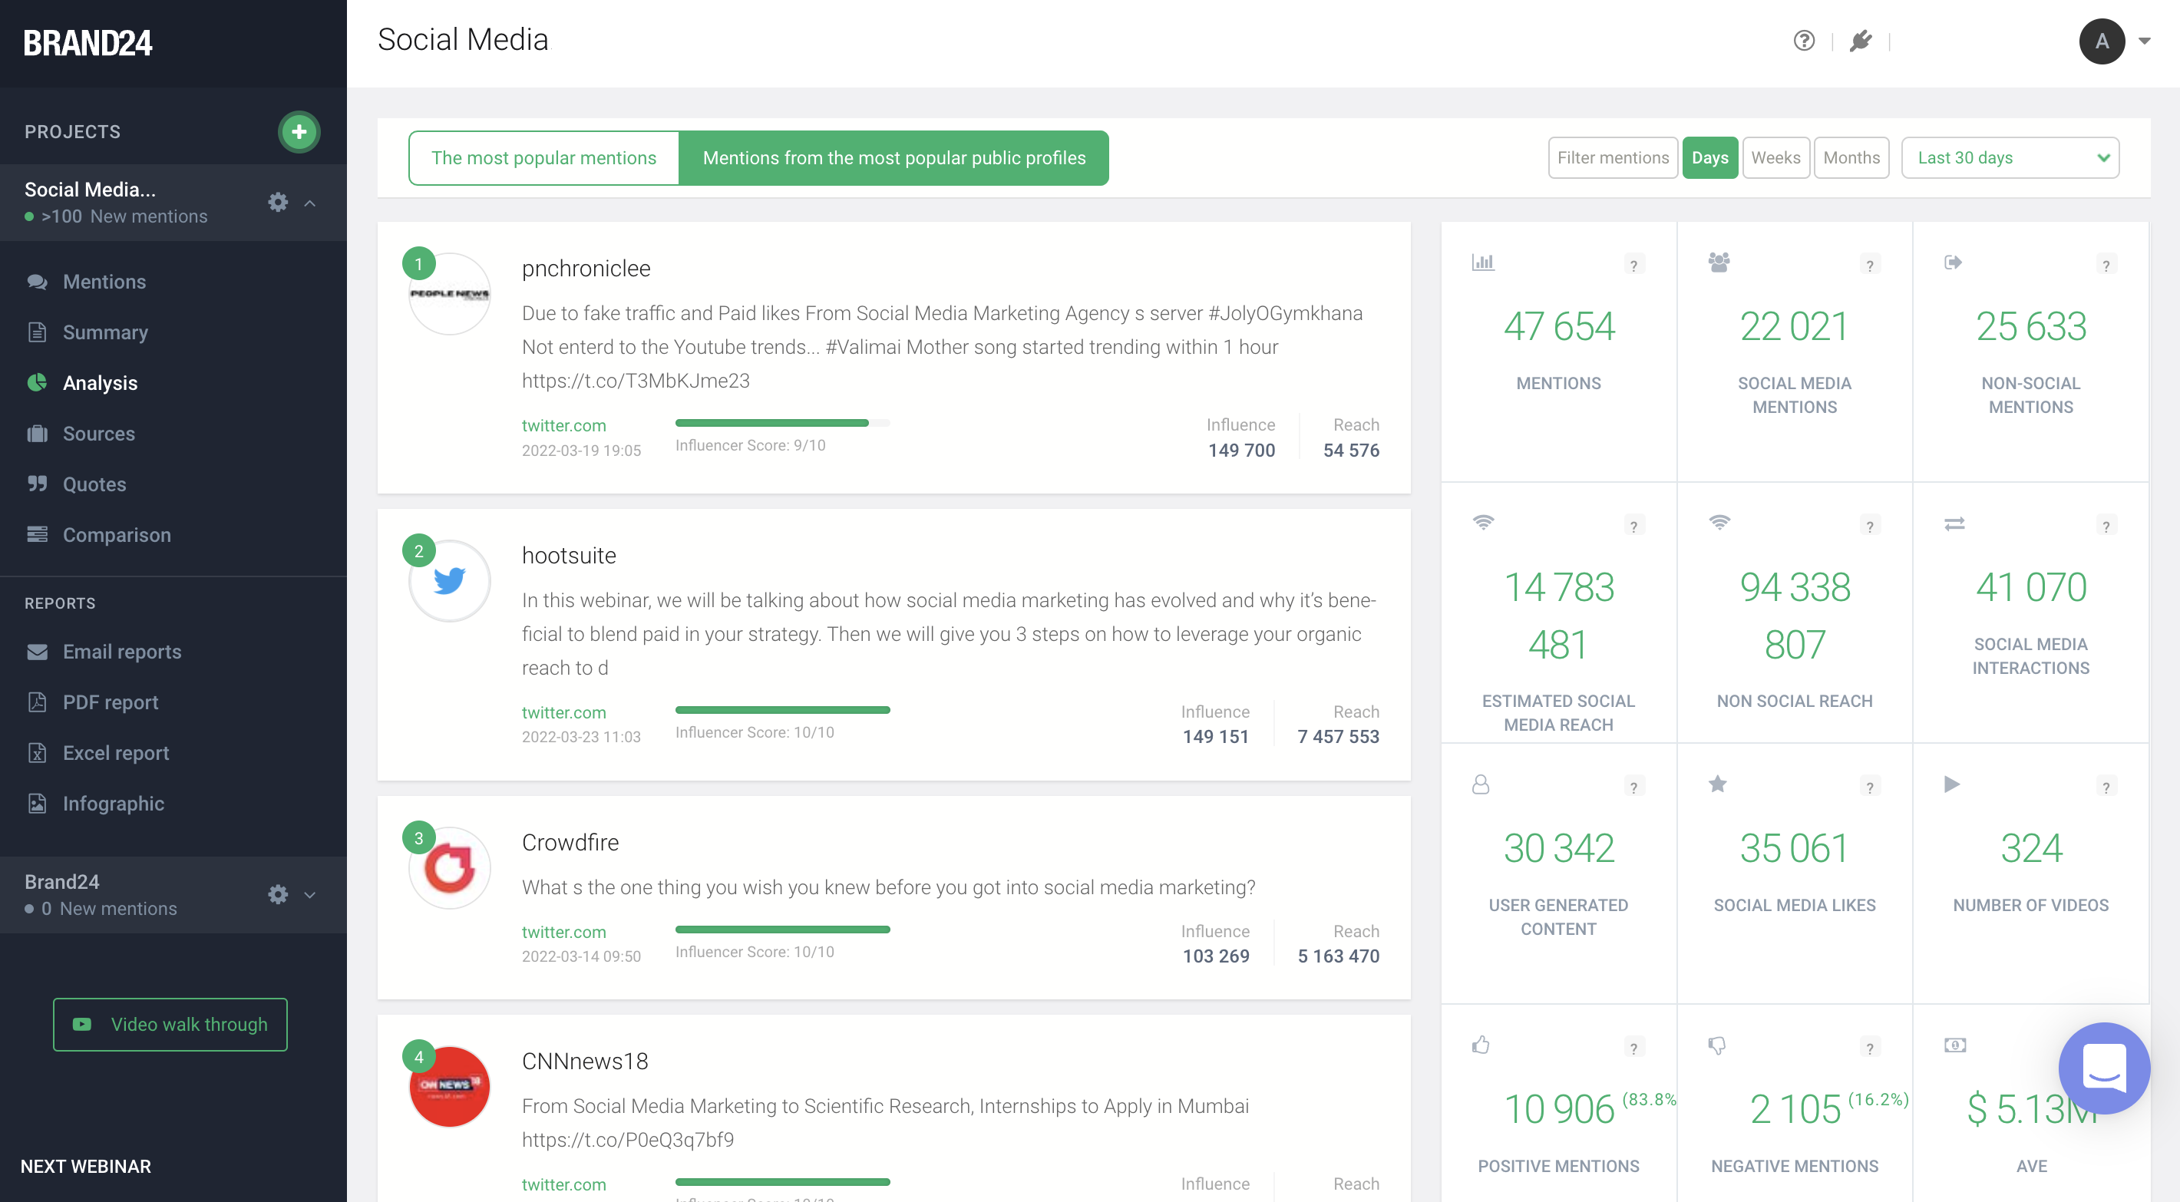The width and height of the screenshot is (2180, 1202).
Task: Open the Last 30 days dropdown
Action: pos(2010,157)
